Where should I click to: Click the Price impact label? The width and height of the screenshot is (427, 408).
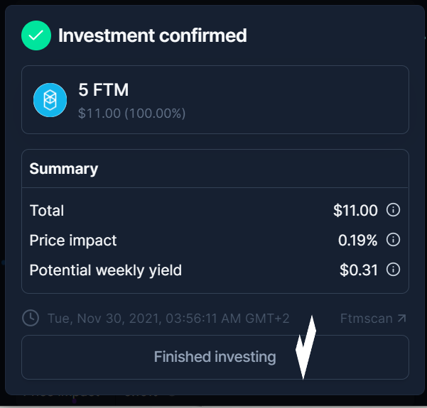[x=73, y=241]
